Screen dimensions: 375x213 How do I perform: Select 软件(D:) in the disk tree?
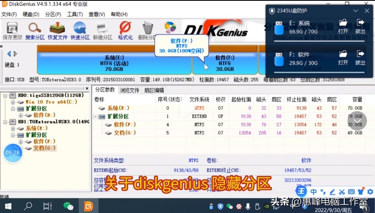[x=44, y=115]
